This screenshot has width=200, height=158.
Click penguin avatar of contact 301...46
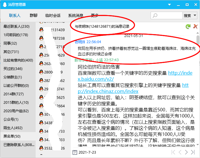pyautogui.click(x=41, y=114)
